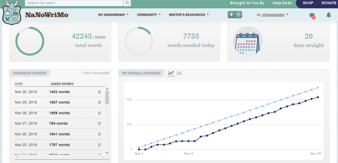Click the Nov 30 point on the dashed target line
The width and height of the screenshot is (338, 163).
point(318,88)
